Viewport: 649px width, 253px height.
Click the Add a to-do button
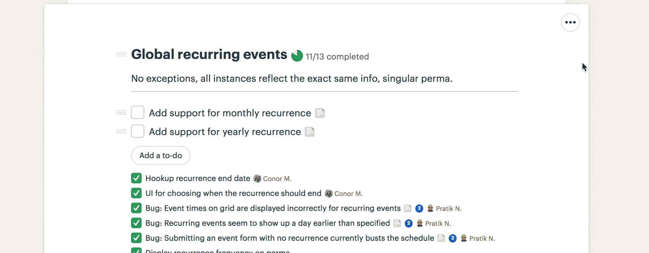[x=161, y=155]
